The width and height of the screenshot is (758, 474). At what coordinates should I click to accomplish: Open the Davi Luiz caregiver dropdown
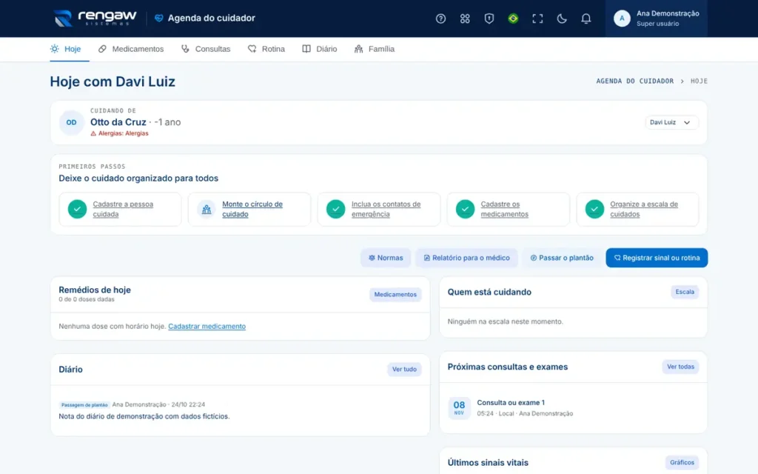[x=671, y=122]
